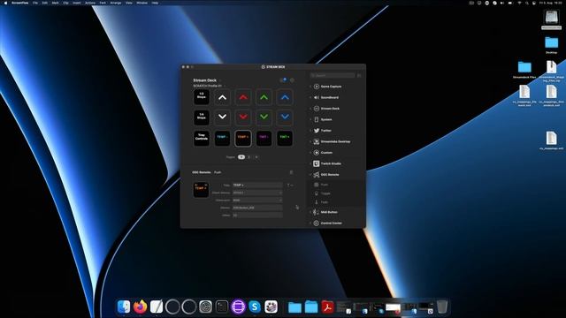The height and width of the screenshot is (318, 566).
Task: Open the File menu
Action: [35, 3]
